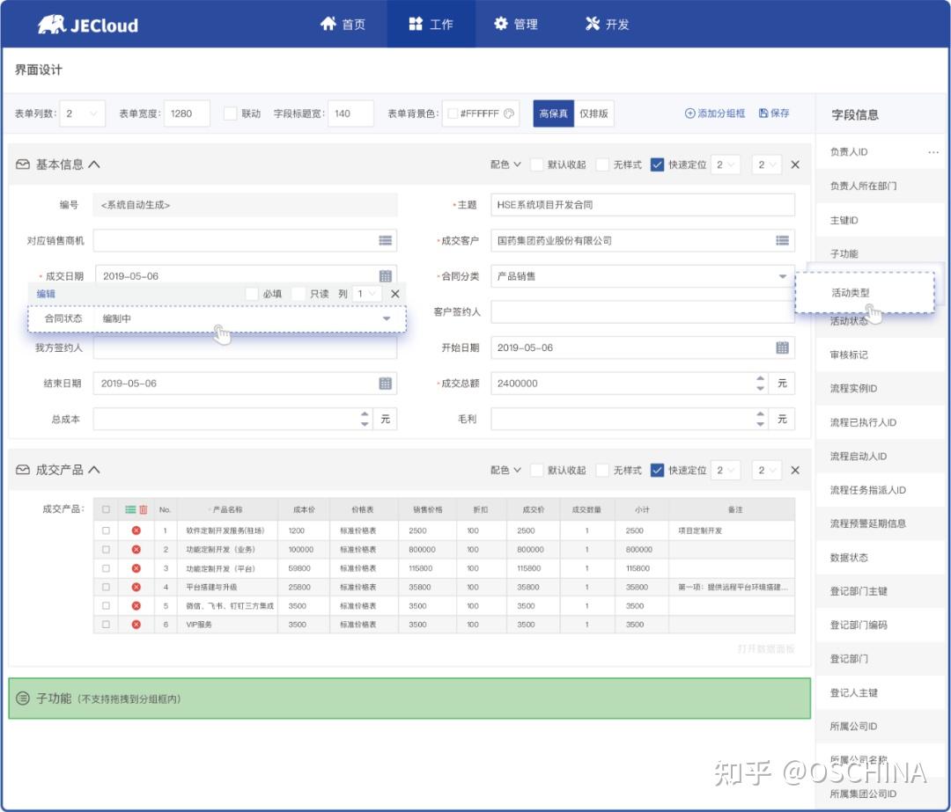
Task: Enable the 必填 checkbox in edit popup
Action: [x=252, y=293]
